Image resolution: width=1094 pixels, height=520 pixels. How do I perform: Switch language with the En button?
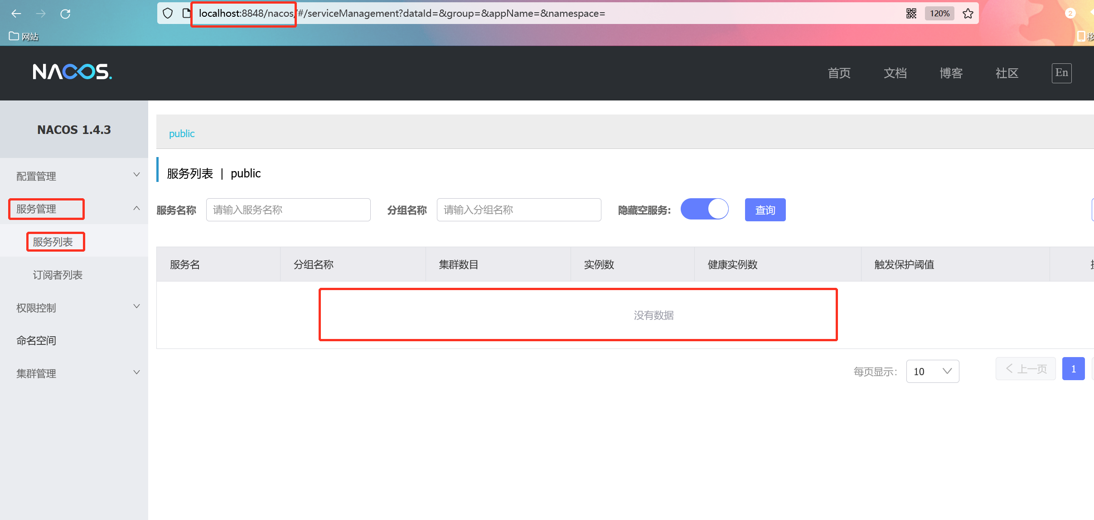1061,73
